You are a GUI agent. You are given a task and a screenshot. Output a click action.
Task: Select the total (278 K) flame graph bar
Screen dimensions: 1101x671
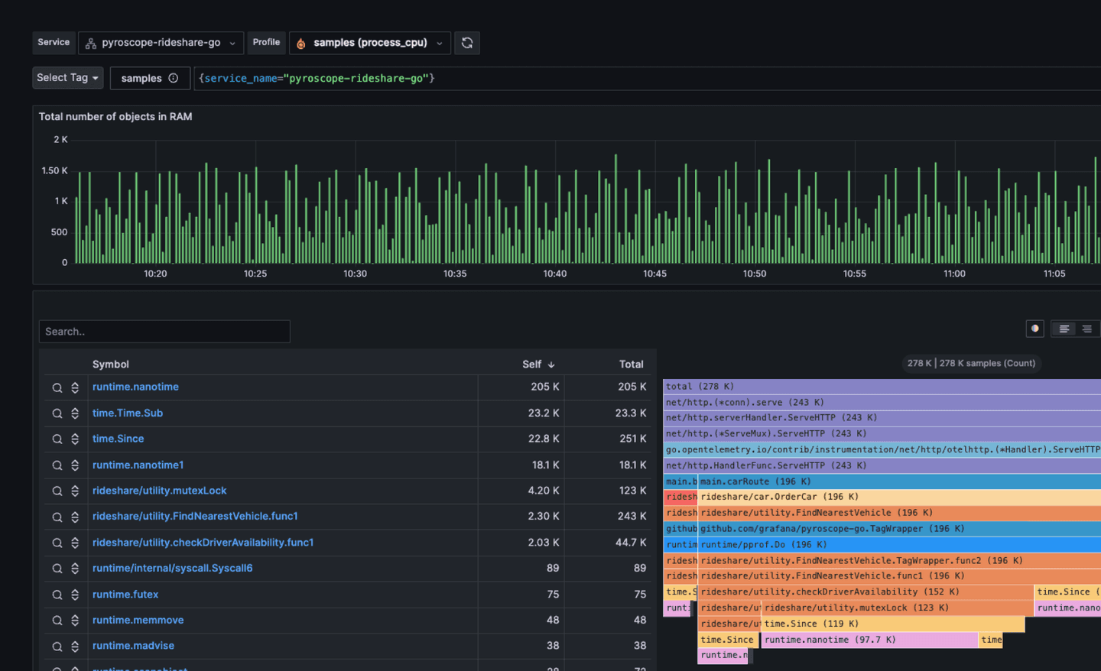coord(882,387)
